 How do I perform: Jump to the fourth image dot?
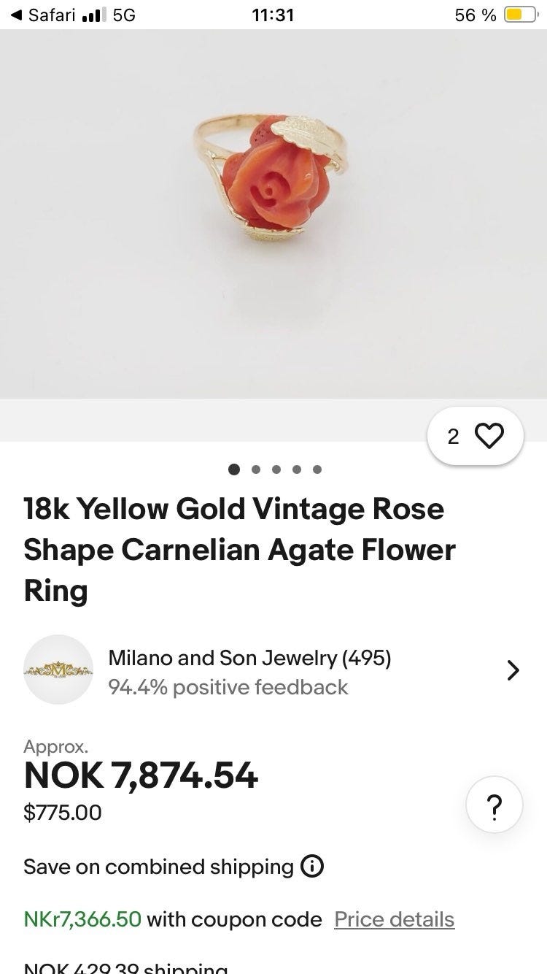pyautogui.click(x=297, y=469)
